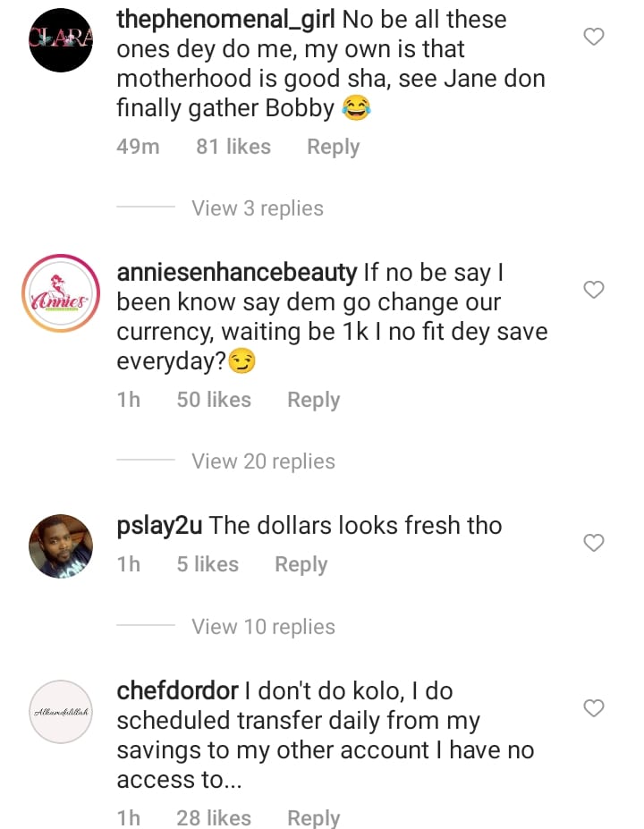
Task: Open the 28 likes list
Action: 214,817
